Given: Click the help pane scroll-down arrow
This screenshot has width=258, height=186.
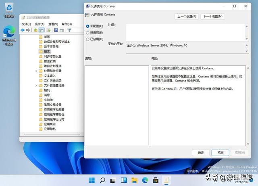Looking at the screenshot, I should pyautogui.click(x=248, y=144).
